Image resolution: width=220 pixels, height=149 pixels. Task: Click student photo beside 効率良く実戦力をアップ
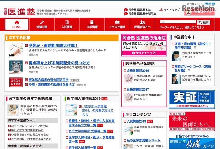(x=176, y=56)
